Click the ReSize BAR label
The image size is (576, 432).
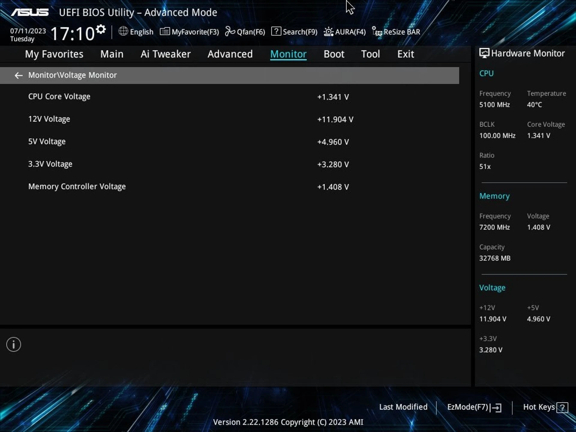point(402,32)
